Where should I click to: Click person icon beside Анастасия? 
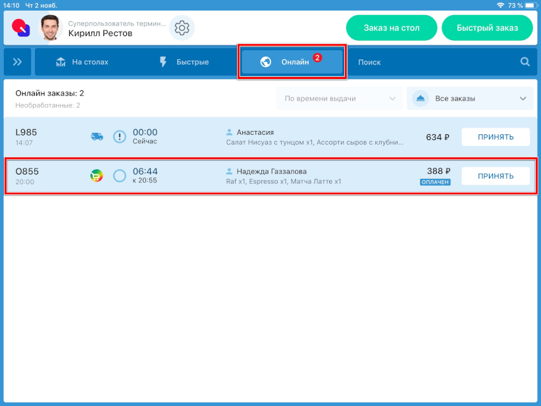pos(229,132)
